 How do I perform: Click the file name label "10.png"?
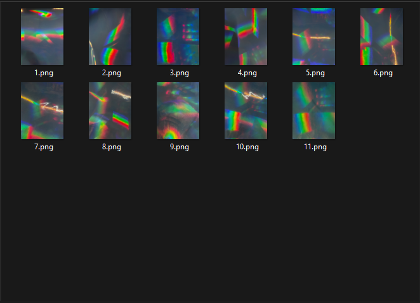click(x=247, y=147)
